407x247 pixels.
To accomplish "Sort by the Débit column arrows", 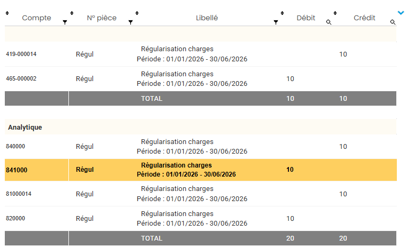I will (x=282, y=13).
